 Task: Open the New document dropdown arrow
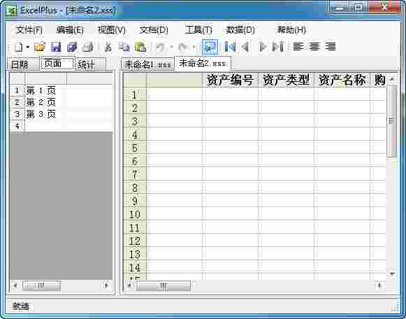coord(28,48)
